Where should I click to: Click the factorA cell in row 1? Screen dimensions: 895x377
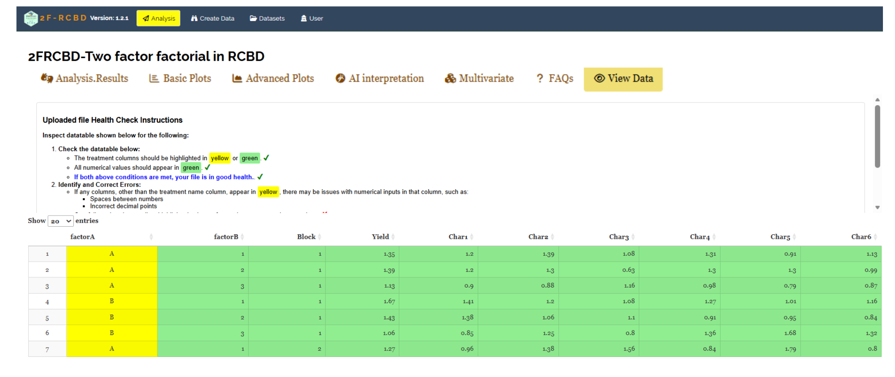tap(112, 254)
